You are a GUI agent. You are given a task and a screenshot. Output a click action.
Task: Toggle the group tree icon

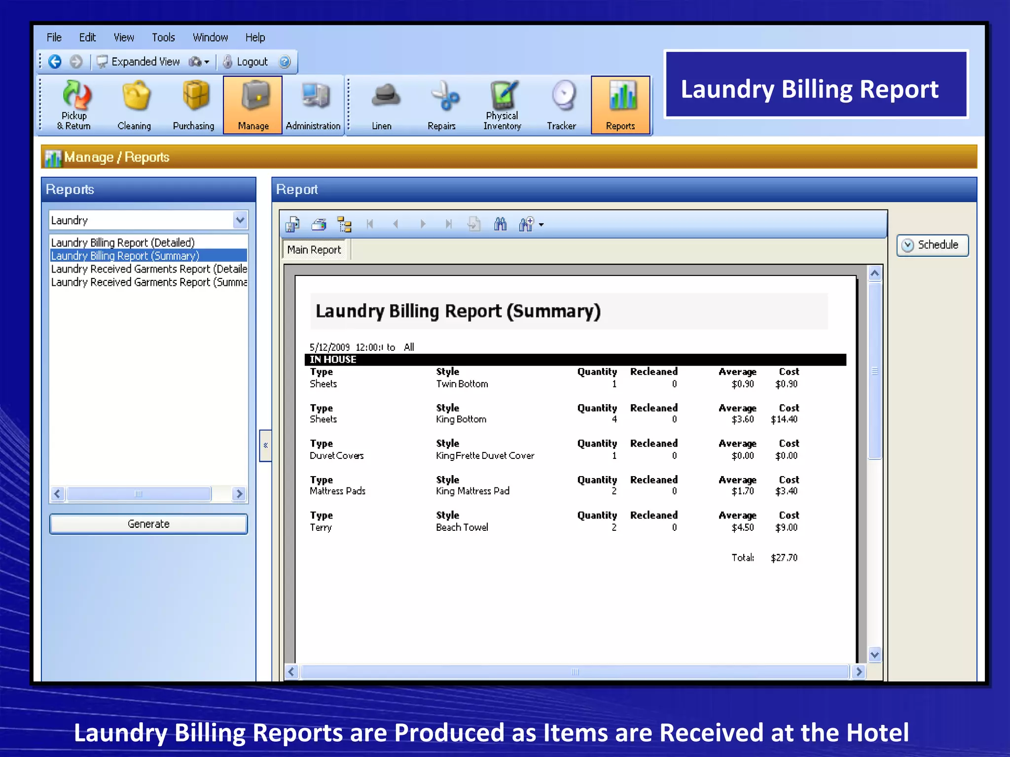(x=344, y=224)
